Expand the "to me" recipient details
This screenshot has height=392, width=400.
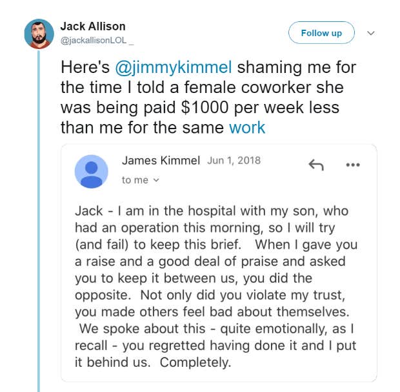pyautogui.click(x=140, y=180)
